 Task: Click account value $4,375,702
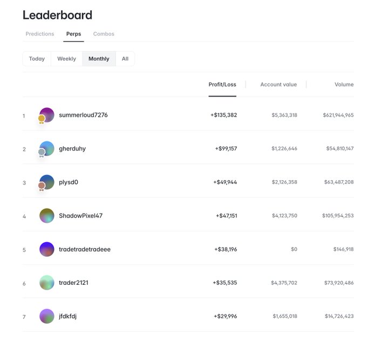(x=284, y=283)
